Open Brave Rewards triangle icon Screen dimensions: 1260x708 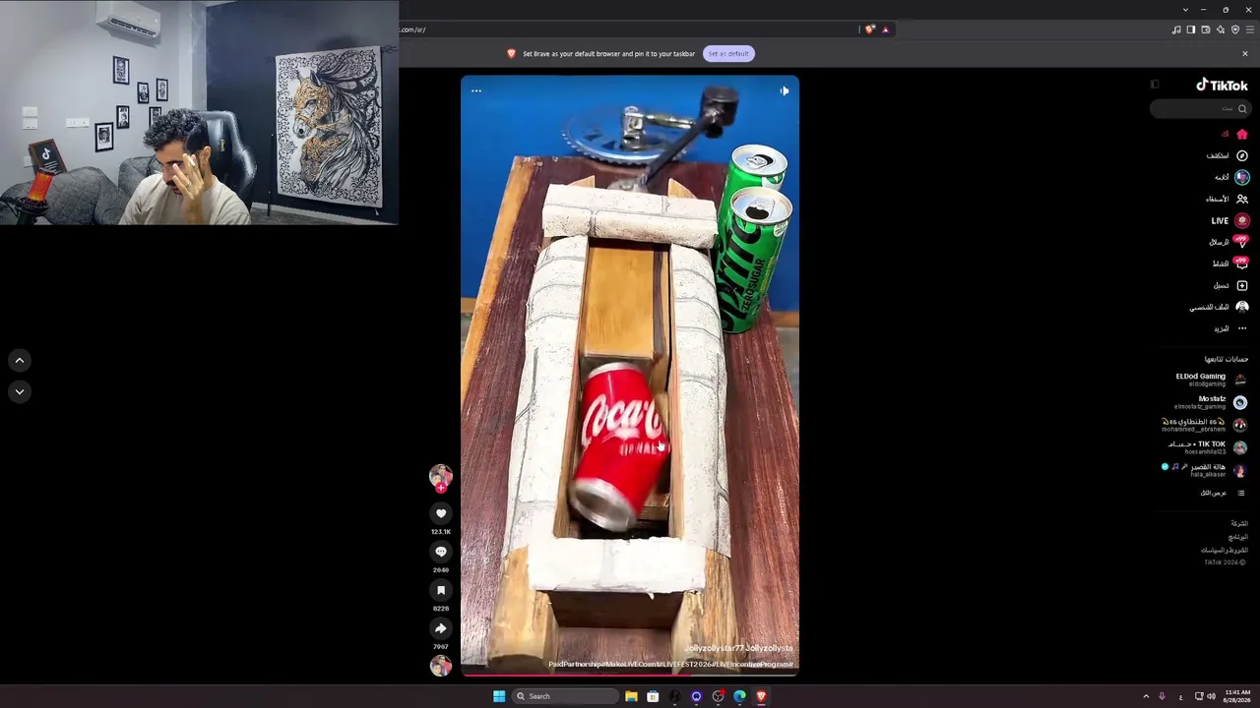click(885, 29)
